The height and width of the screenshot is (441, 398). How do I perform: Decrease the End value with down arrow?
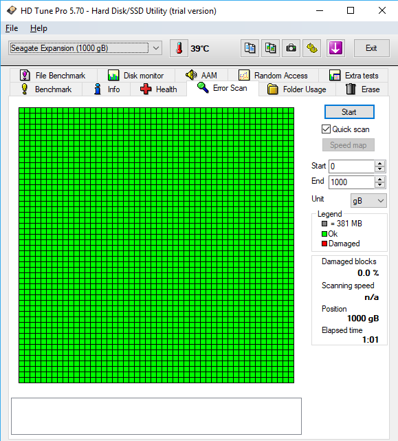point(379,185)
